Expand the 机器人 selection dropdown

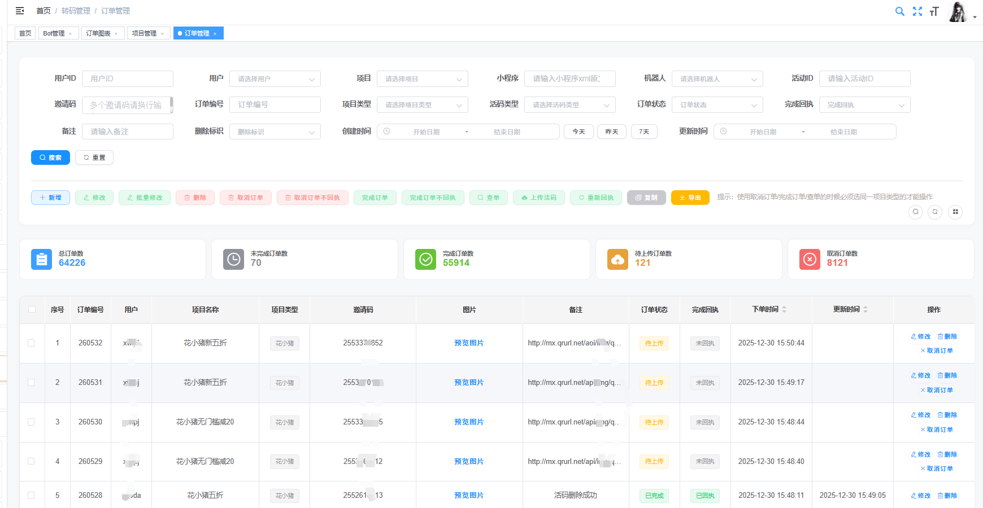click(x=717, y=79)
